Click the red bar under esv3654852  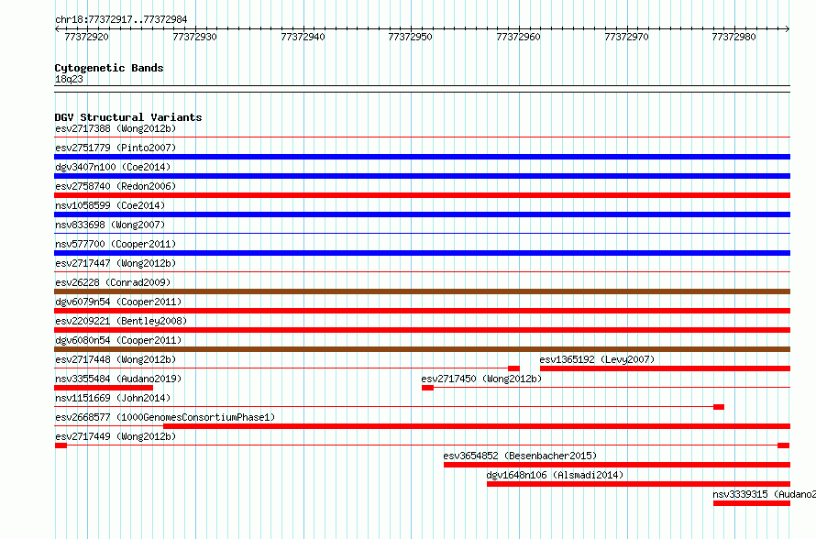point(617,465)
